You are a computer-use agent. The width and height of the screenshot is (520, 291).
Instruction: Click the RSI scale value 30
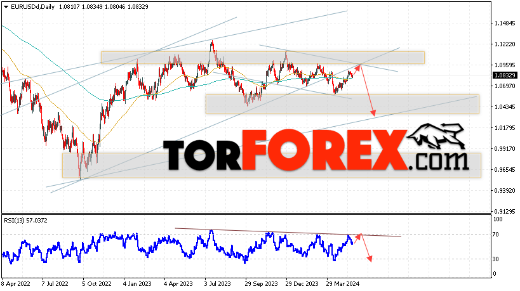(496, 259)
